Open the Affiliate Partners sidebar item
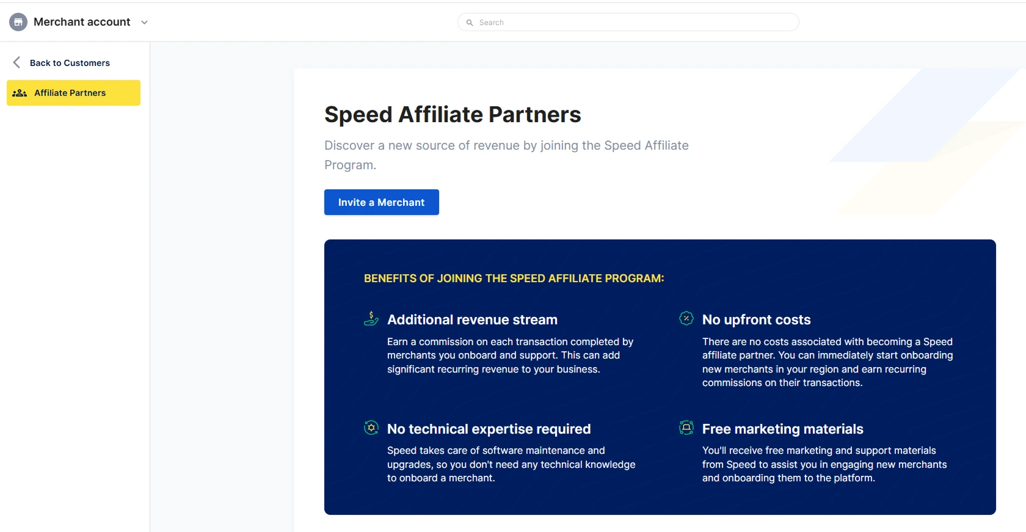1026x532 pixels. (x=73, y=93)
